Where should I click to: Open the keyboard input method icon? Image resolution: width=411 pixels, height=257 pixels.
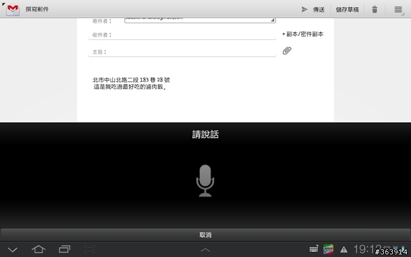coord(314,249)
